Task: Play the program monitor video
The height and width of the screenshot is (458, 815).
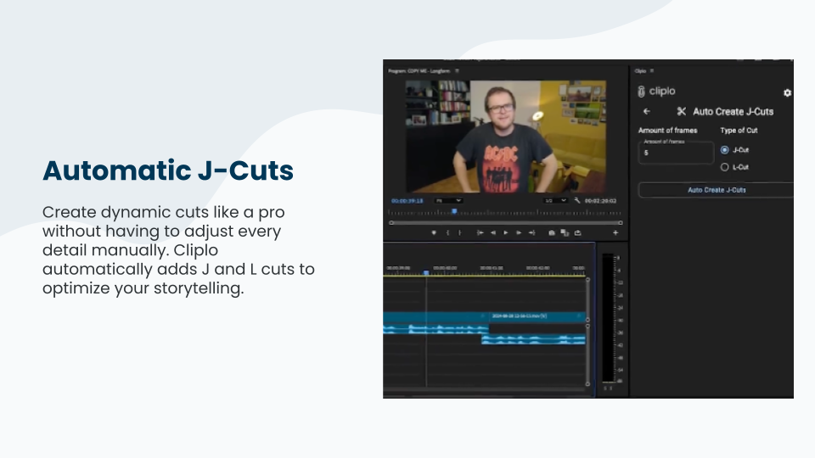Action: click(506, 233)
